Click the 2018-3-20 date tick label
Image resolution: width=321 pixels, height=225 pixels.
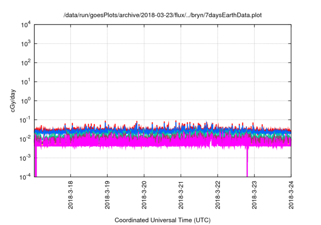(144, 195)
